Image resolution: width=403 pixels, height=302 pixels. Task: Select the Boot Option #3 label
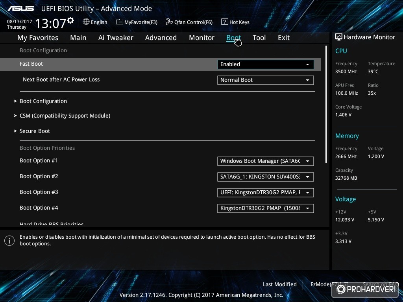click(x=39, y=192)
